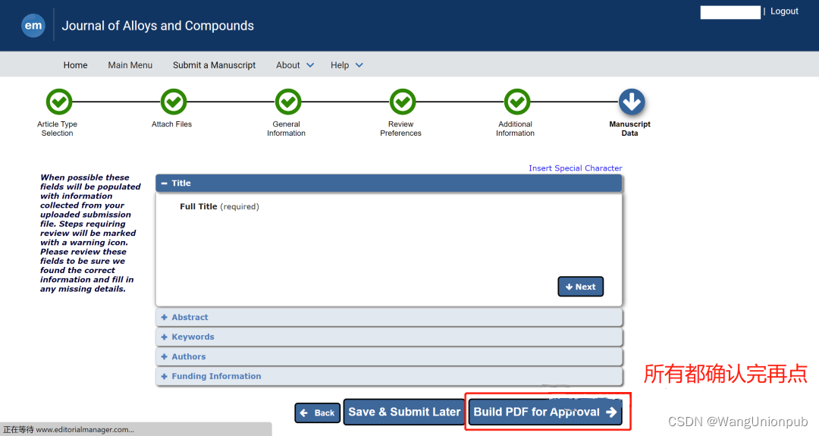The height and width of the screenshot is (436, 819).
Task: Go to the Article Type Selection step icon
Action: pos(59,102)
